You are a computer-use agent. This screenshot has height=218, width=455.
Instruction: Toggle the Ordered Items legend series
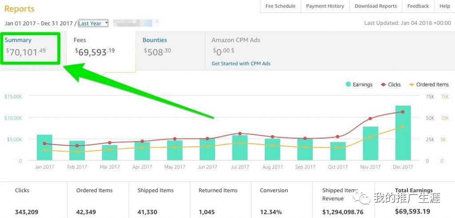428,85
